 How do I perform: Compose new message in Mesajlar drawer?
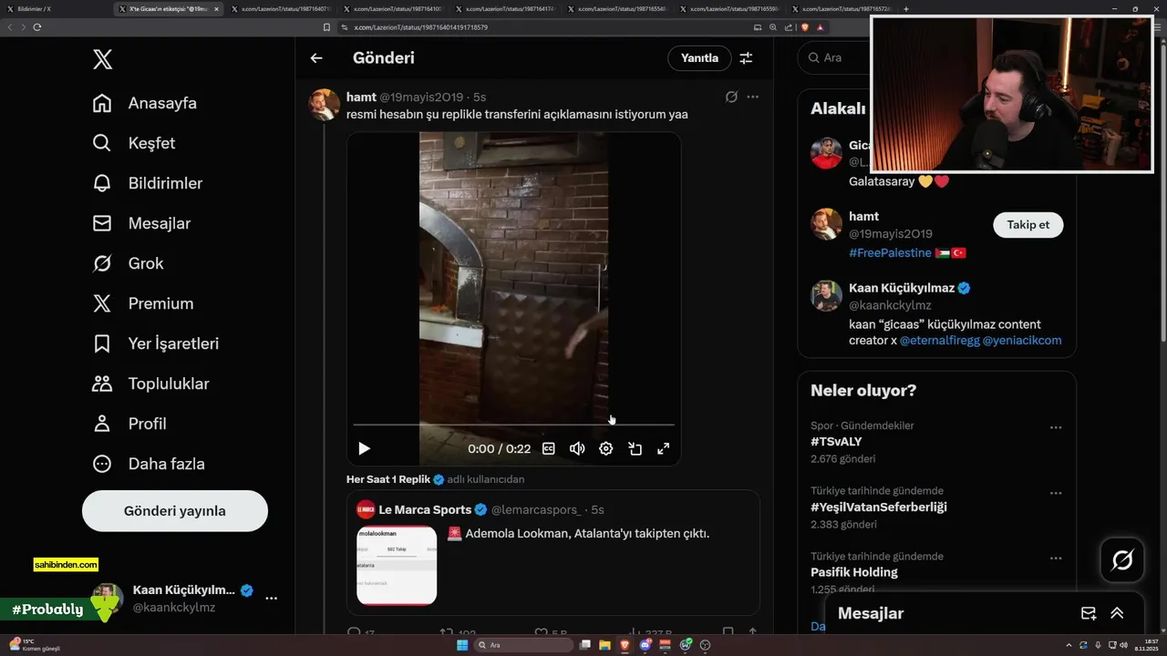[x=1089, y=613]
